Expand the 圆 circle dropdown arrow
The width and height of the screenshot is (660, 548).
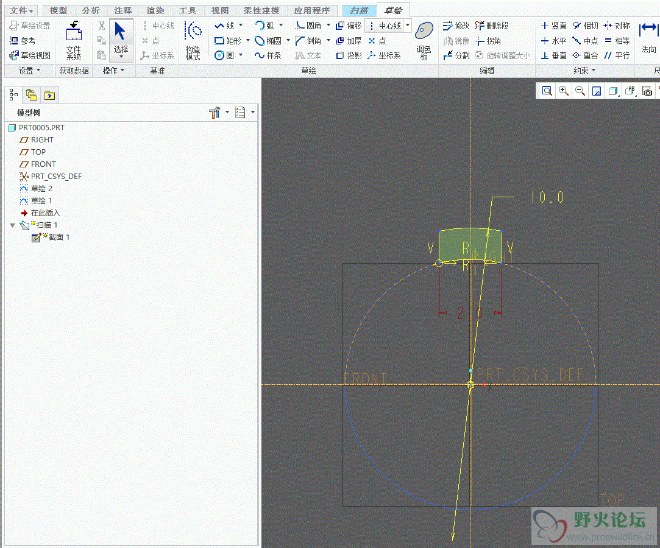(241, 55)
